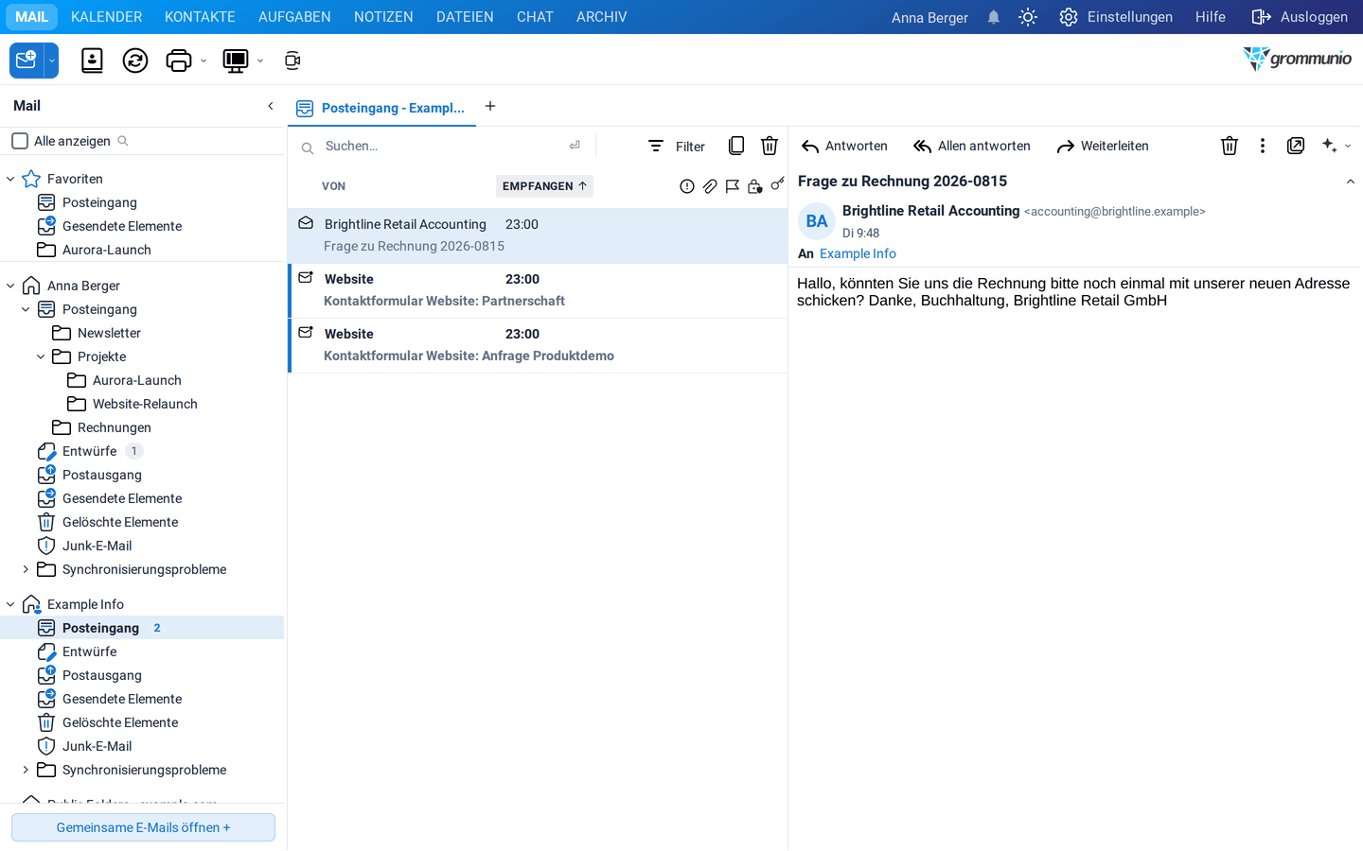
Task: Click the Suchen search field
Action: pyautogui.click(x=441, y=146)
